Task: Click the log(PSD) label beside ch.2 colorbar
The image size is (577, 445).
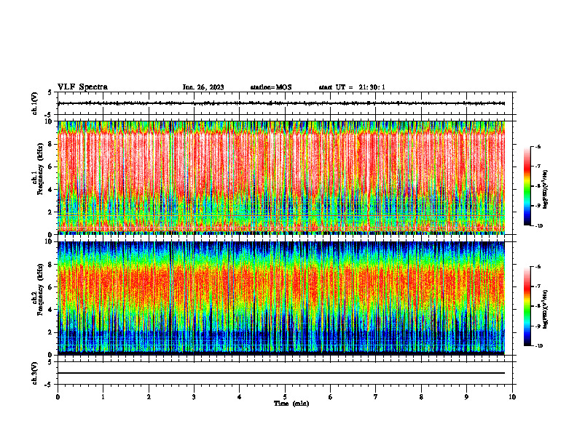Action: (x=546, y=309)
